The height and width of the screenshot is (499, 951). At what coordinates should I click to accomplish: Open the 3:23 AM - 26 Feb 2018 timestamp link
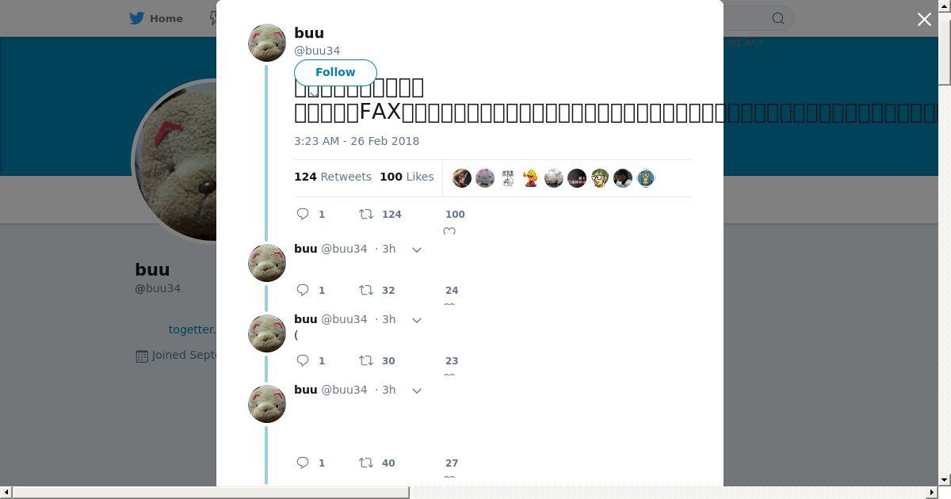(357, 141)
